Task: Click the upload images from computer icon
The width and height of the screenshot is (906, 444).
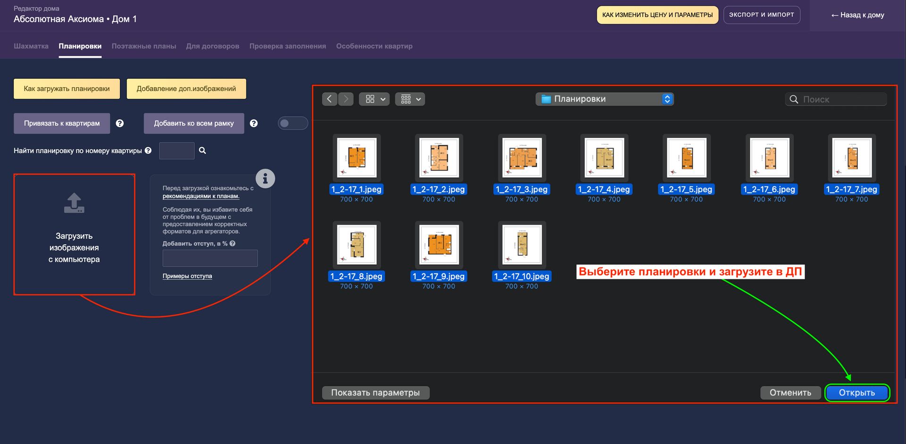Action: pos(74,203)
